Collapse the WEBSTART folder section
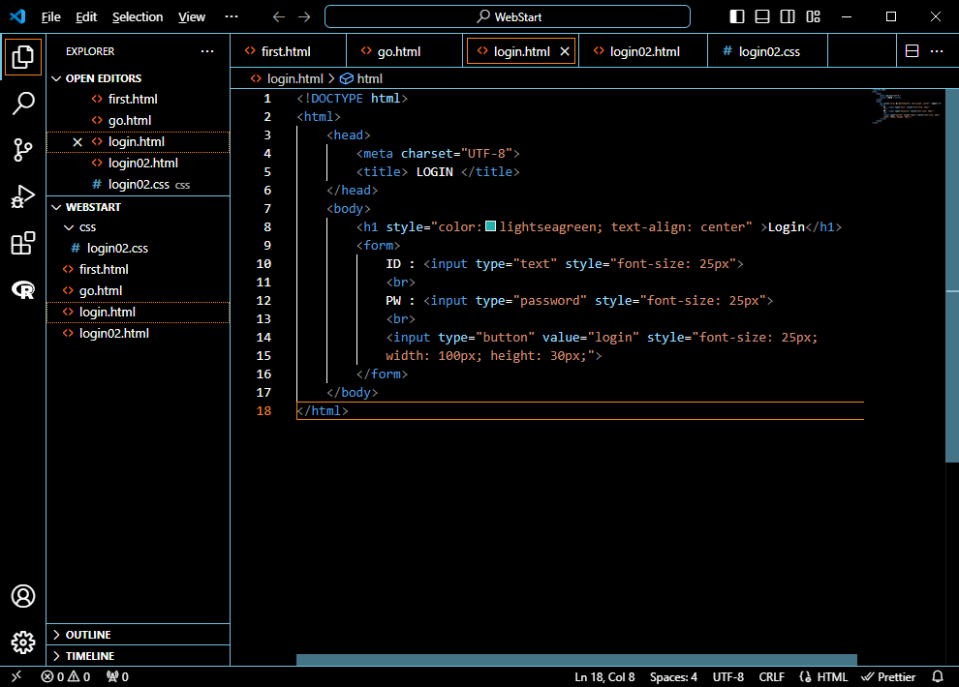The height and width of the screenshot is (687, 959). (138, 207)
